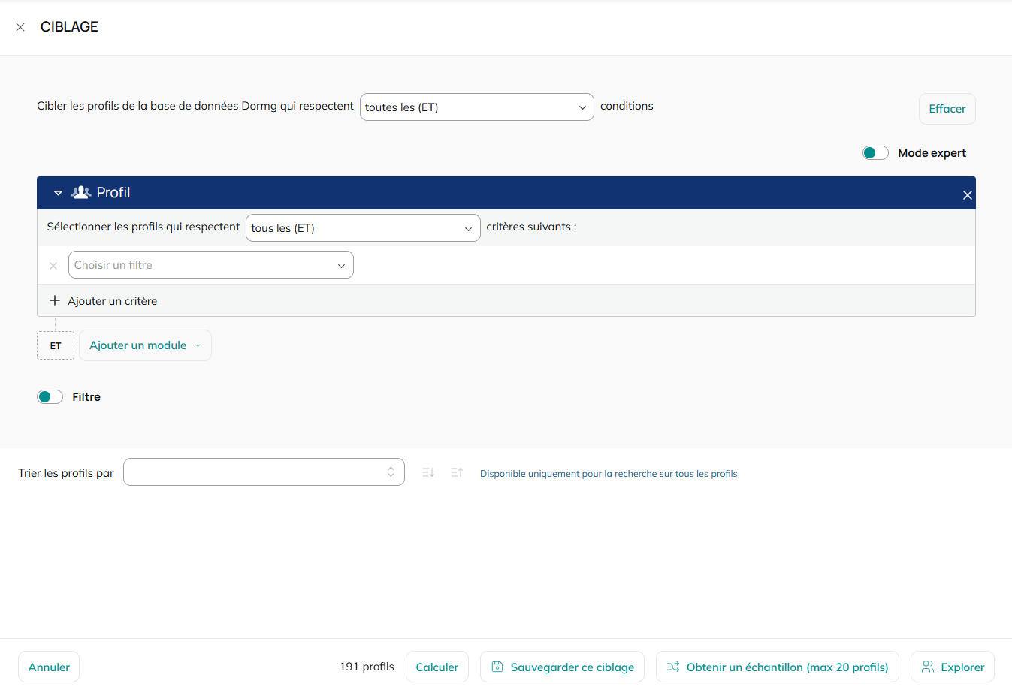This screenshot has height=693, width=1012.
Task: Toggle the Mode expert switch
Action: [x=875, y=153]
